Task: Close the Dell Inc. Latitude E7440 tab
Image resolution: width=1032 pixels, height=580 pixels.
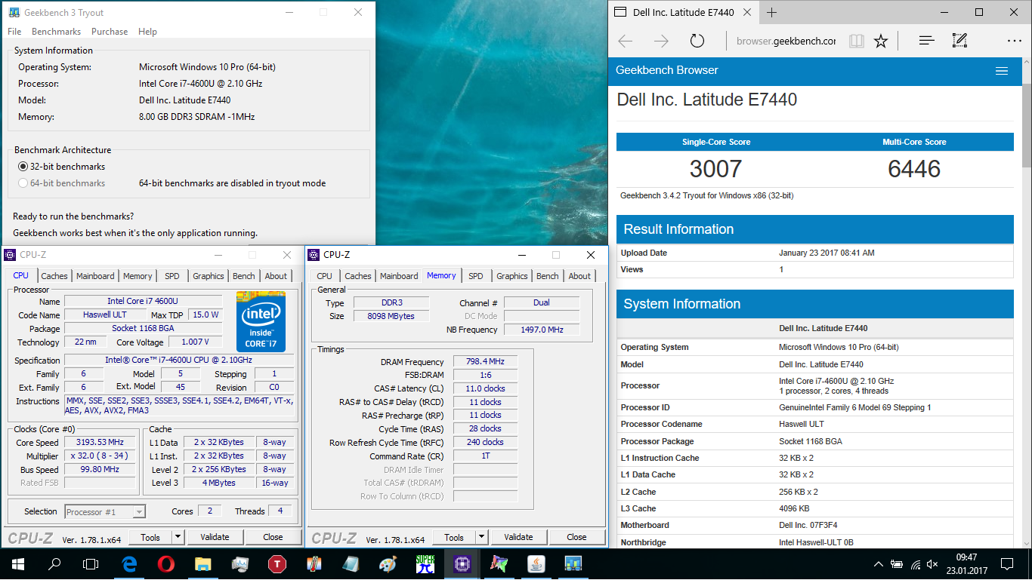Action: [x=748, y=13]
